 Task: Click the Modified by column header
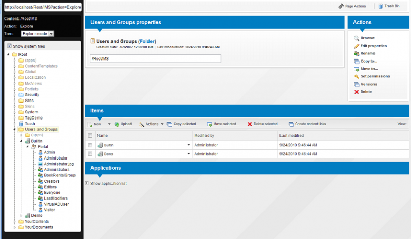[204, 135]
